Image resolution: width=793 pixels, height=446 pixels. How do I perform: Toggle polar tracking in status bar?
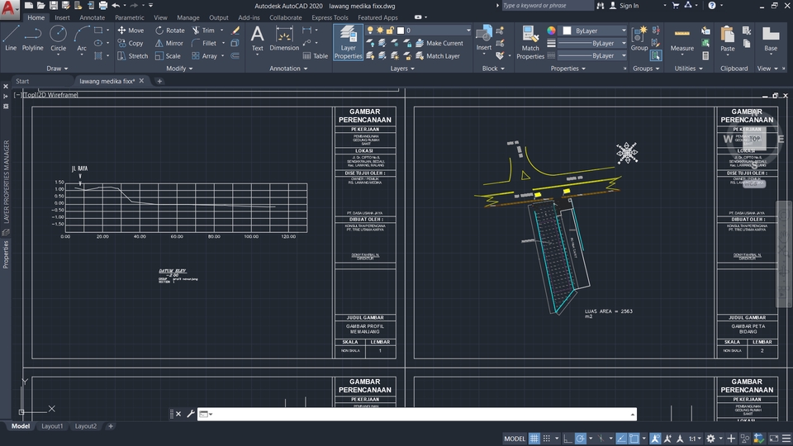click(581, 439)
